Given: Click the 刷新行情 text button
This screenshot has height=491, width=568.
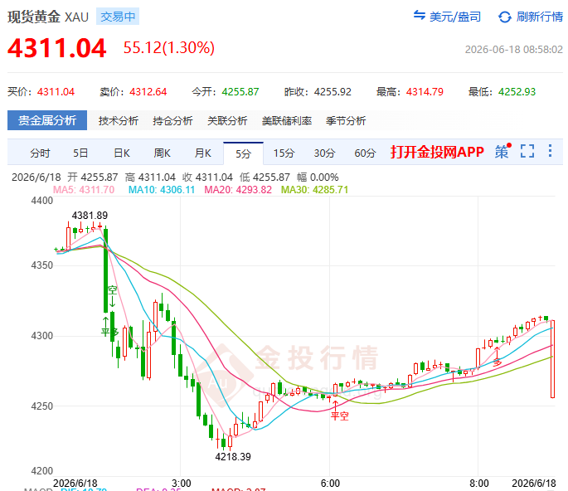Looking at the screenshot, I should [x=539, y=17].
